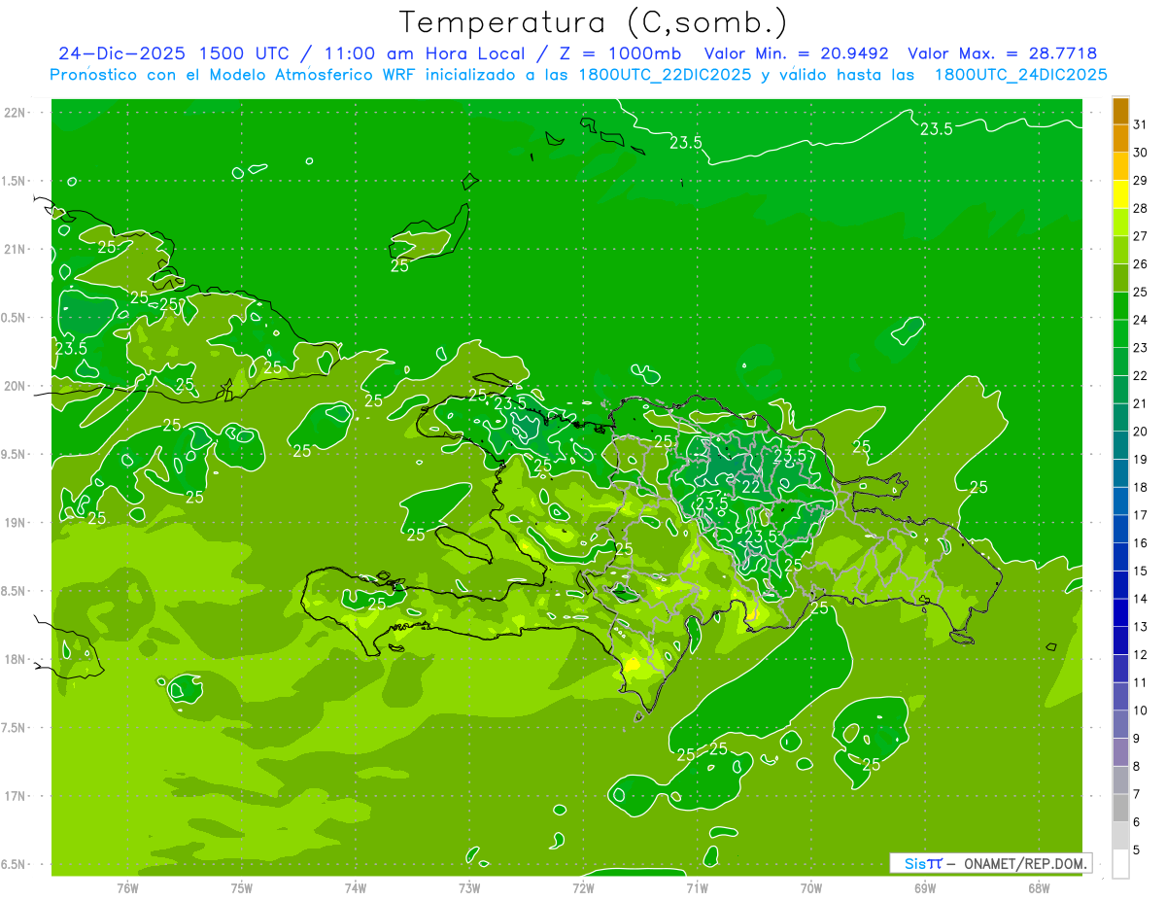This screenshot has height=901, width=1166.
Task: Click the '10' color bar label
Action: point(1141,710)
